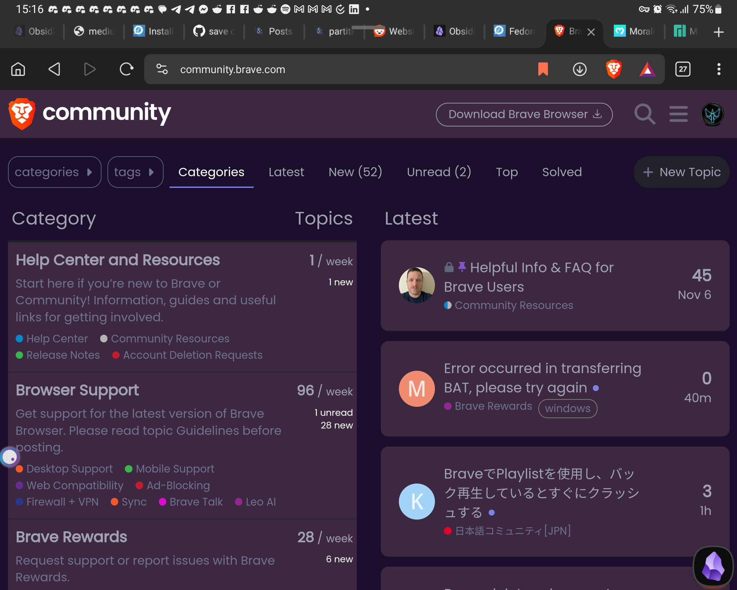
Task: Reload the page with refresh icon
Action: [x=126, y=69]
